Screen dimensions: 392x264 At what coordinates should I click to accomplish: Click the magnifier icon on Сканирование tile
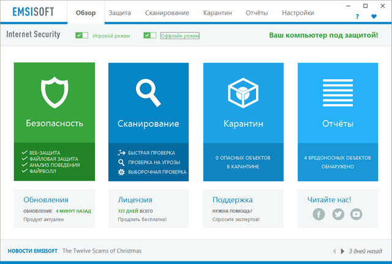(148, 92)
